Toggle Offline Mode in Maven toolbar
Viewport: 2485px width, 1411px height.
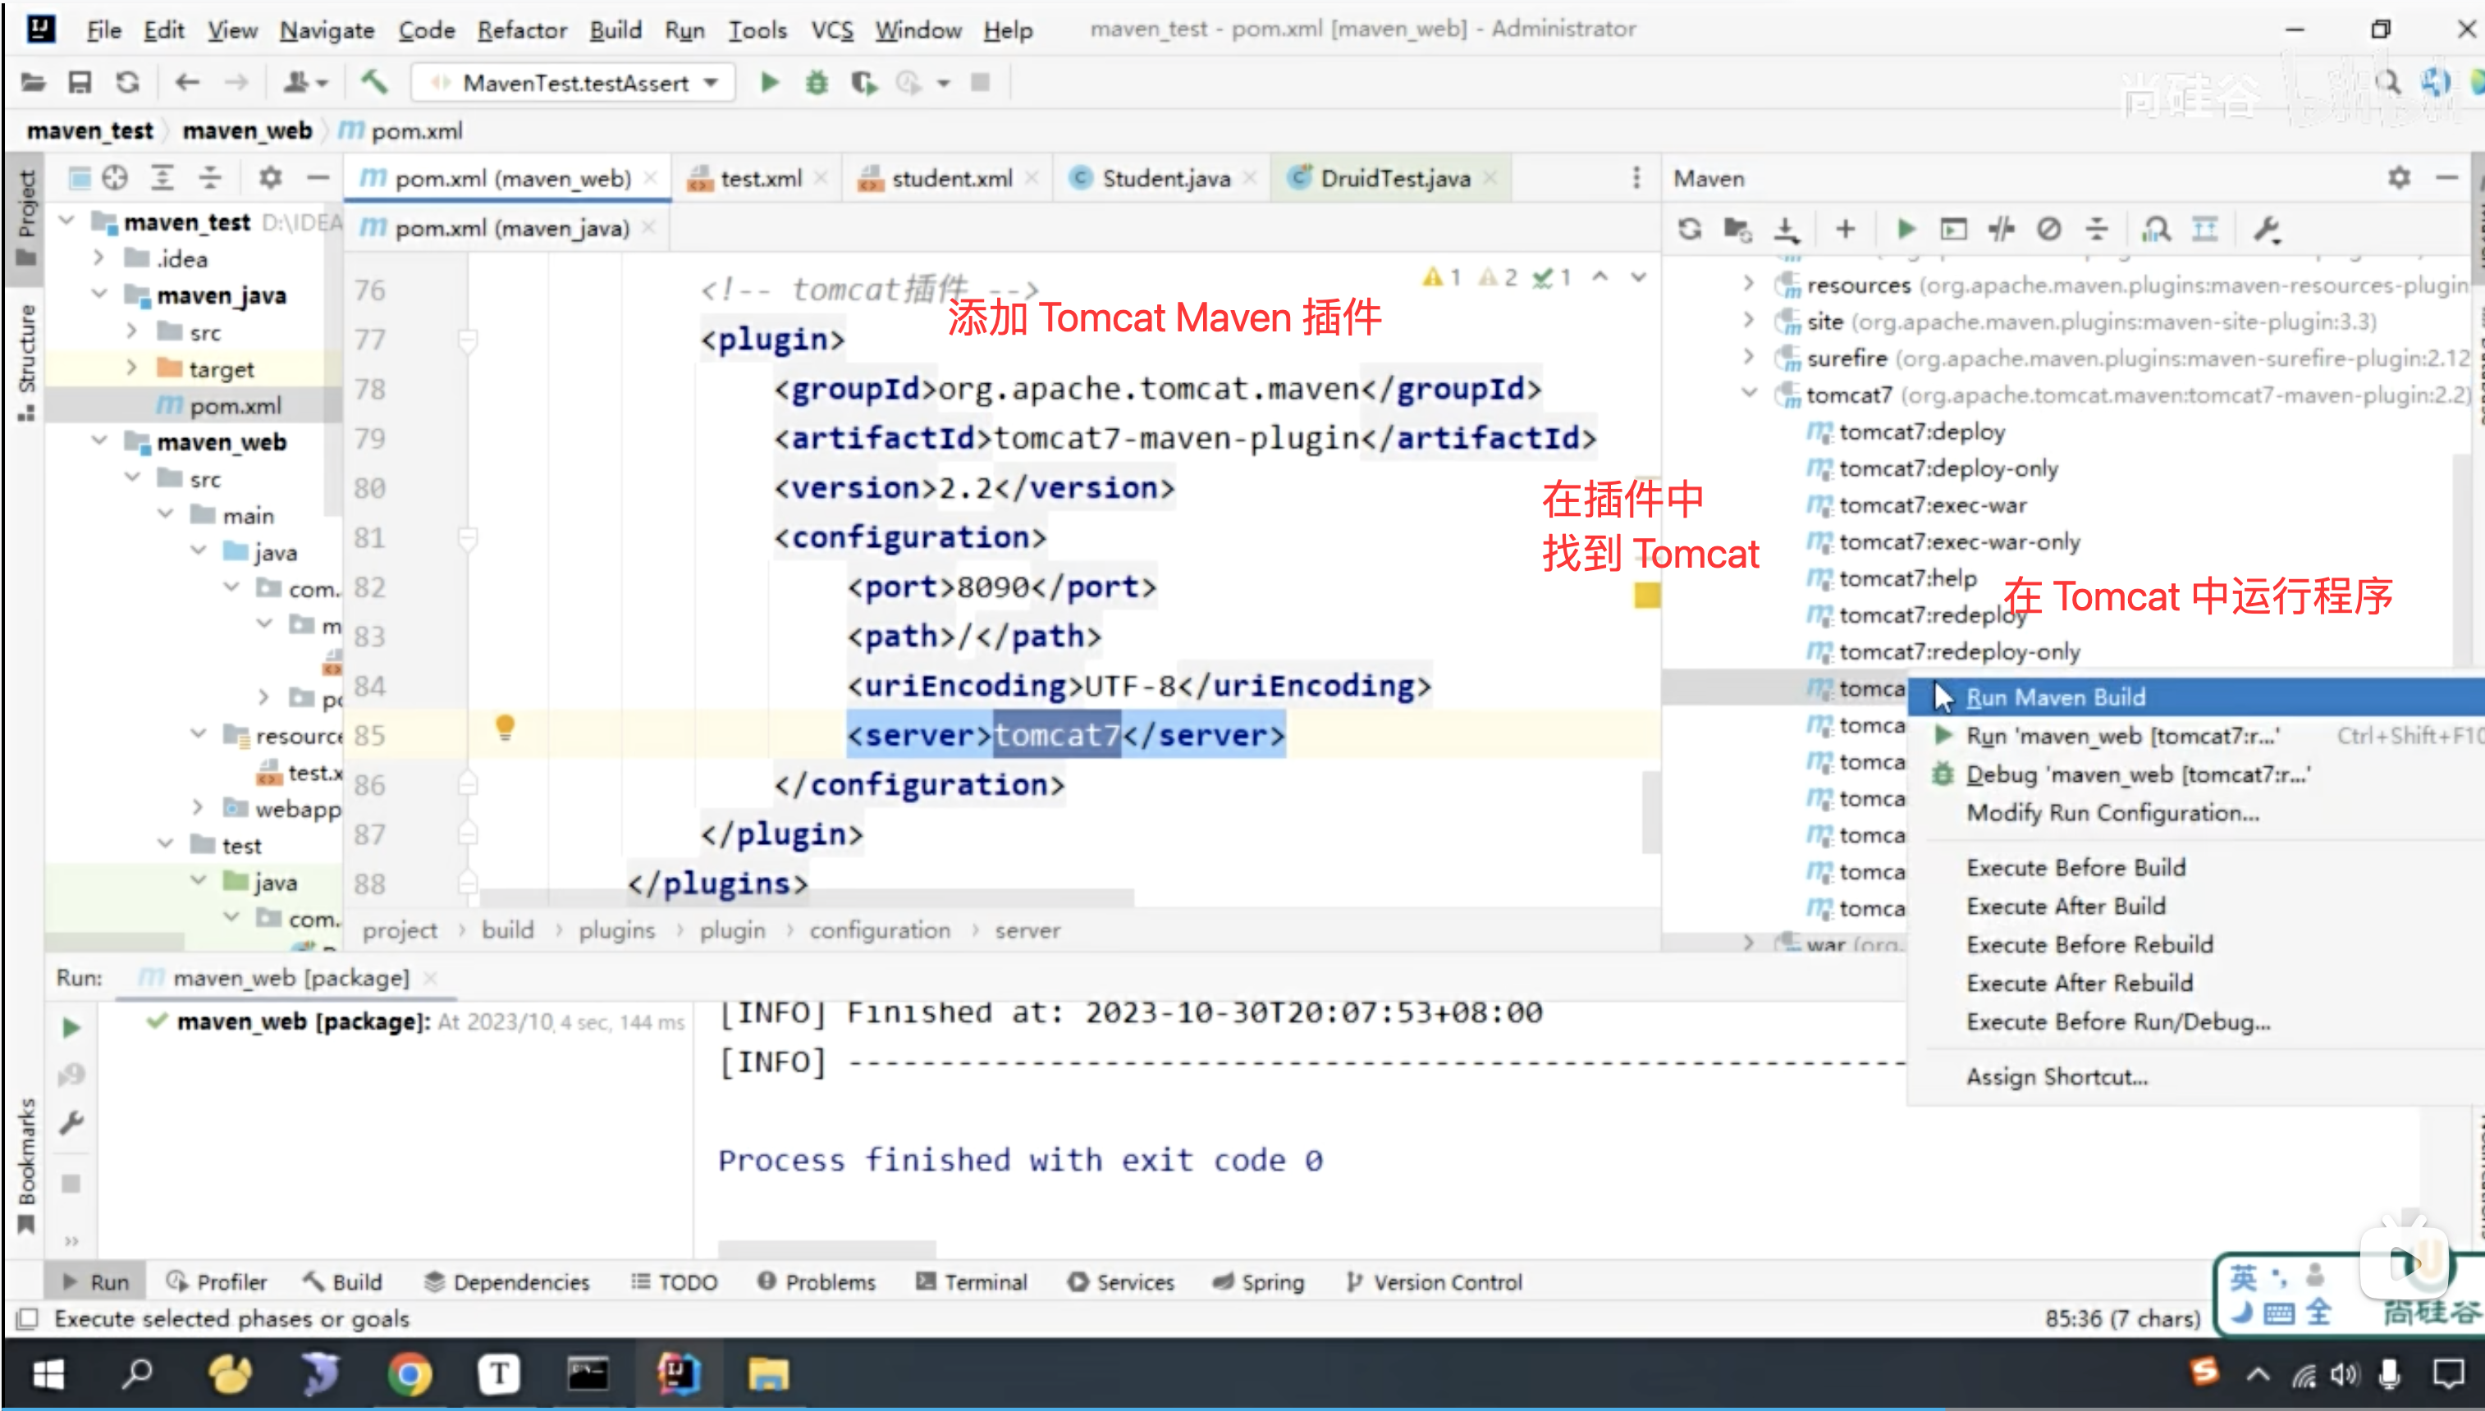point(2001,230)
